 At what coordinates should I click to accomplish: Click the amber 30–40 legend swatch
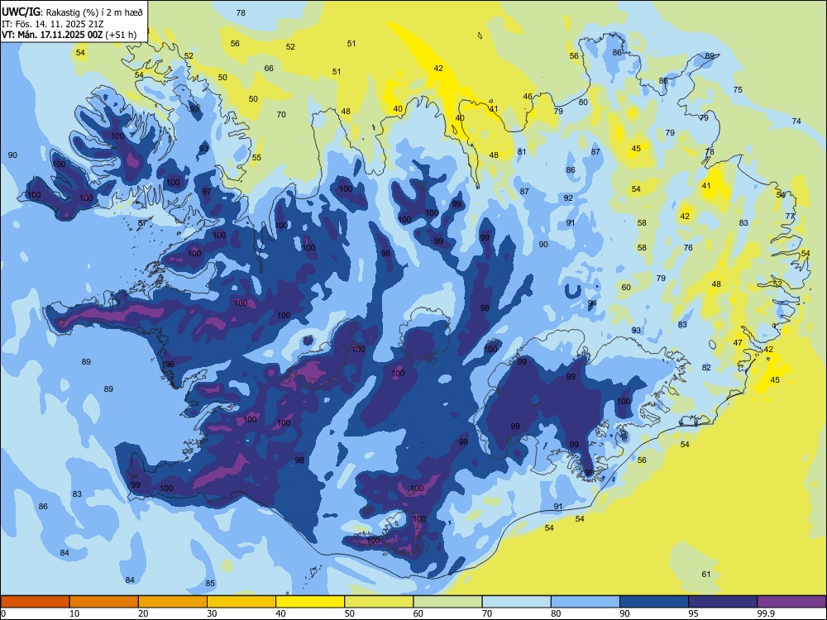coord(241,602)
